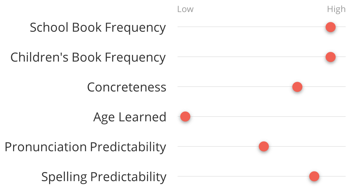Click the School Book Frequency red dot
The image size is (355, 193).
click(x=330, y=27)
